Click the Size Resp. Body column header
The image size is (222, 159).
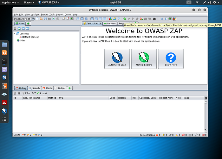(x=148, y=98)
